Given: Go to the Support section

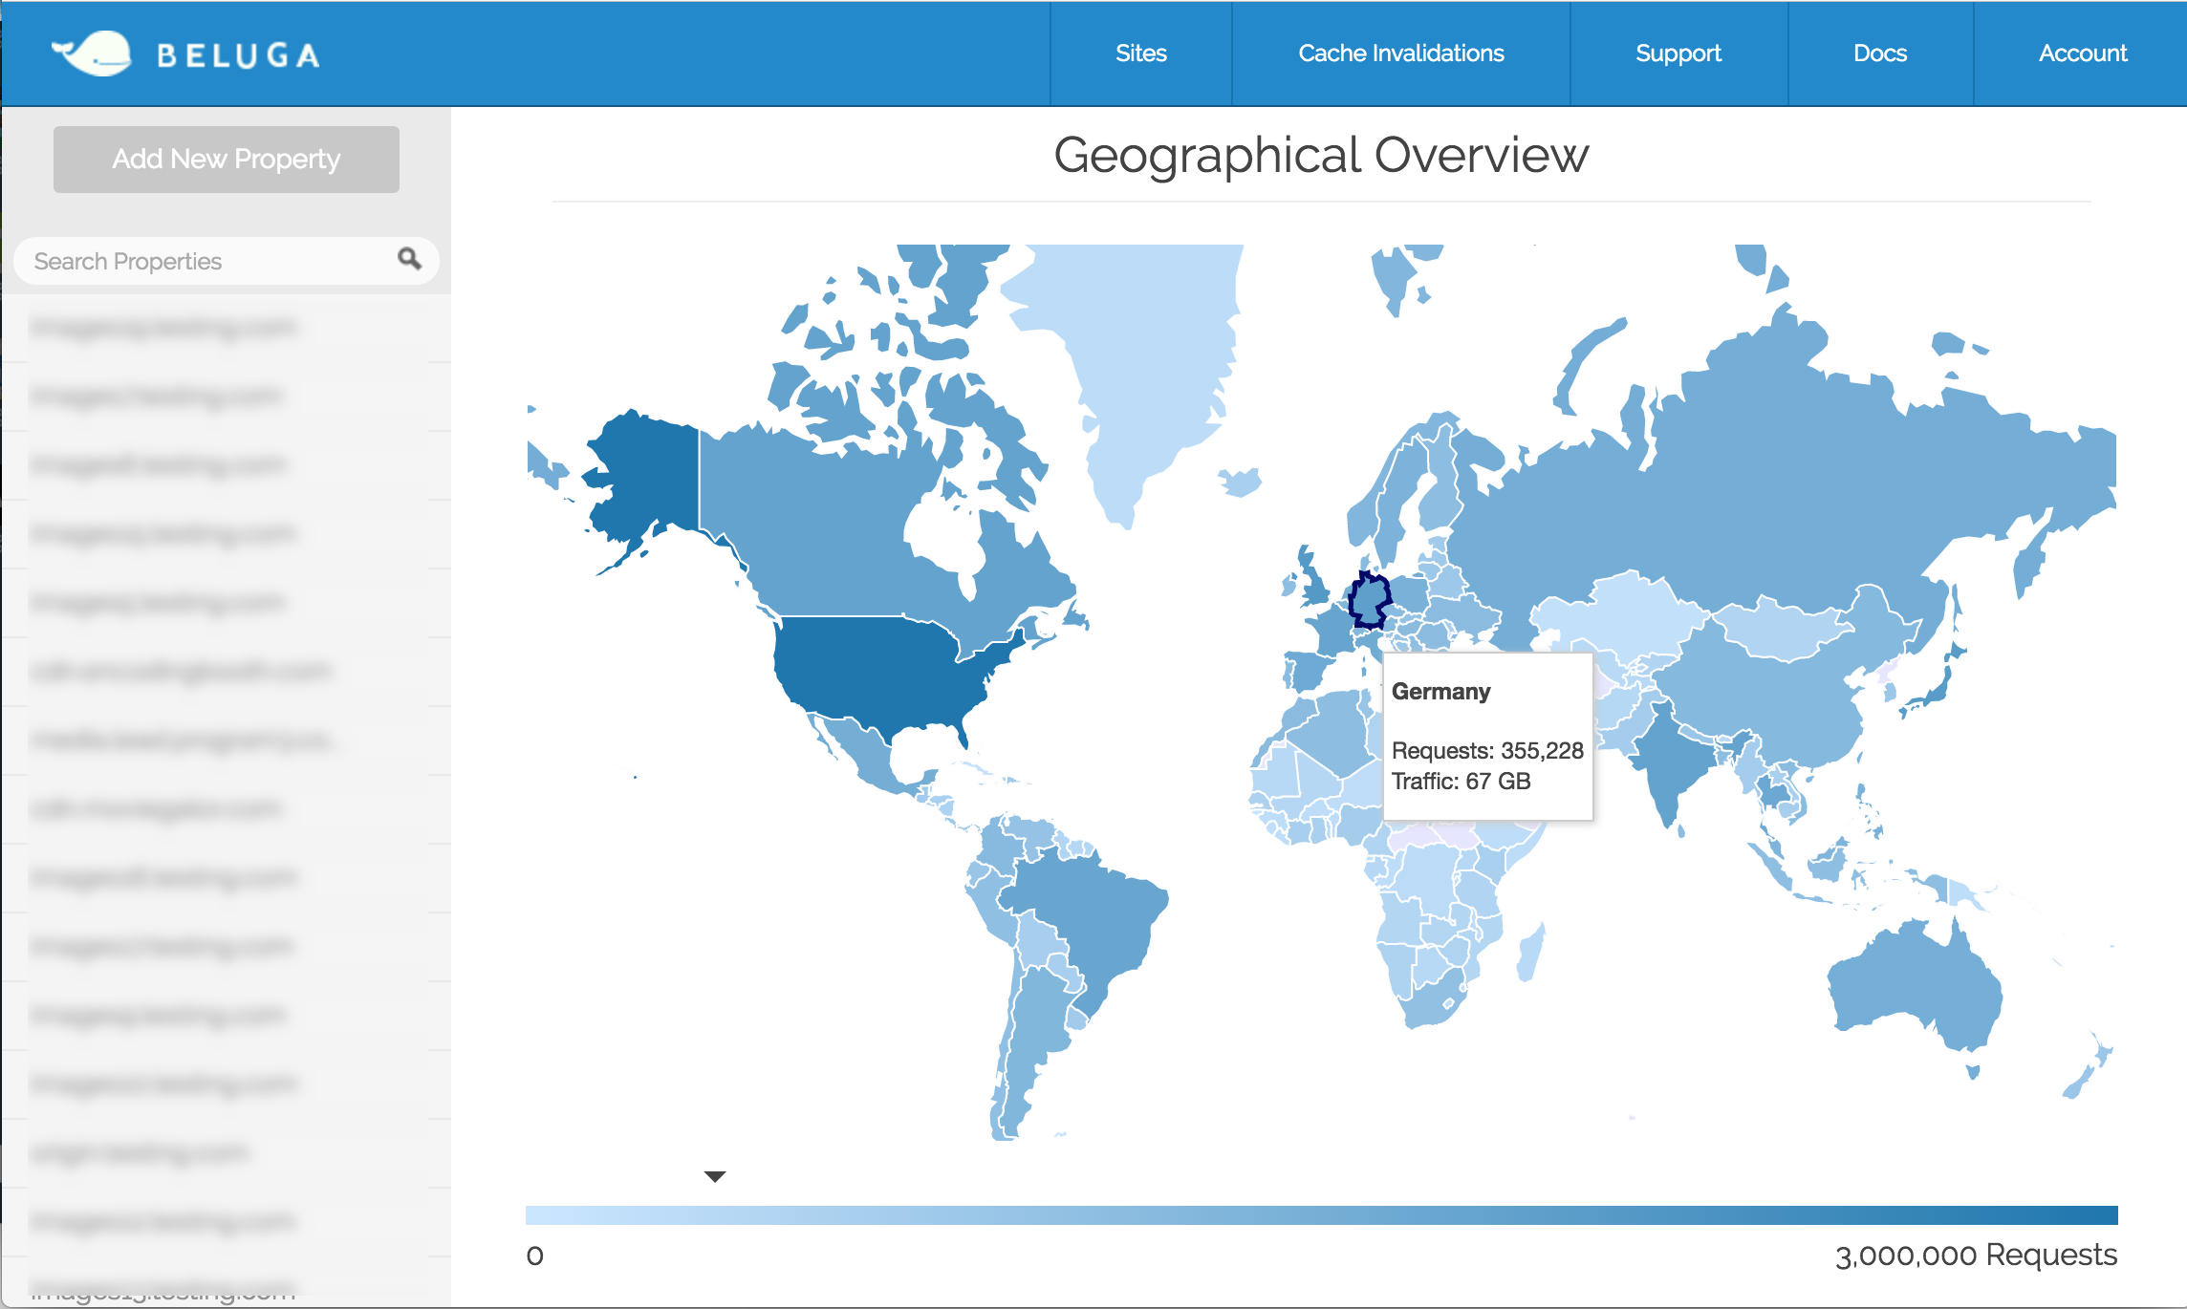Looking at the screenshot, I should pos(1678,54).
